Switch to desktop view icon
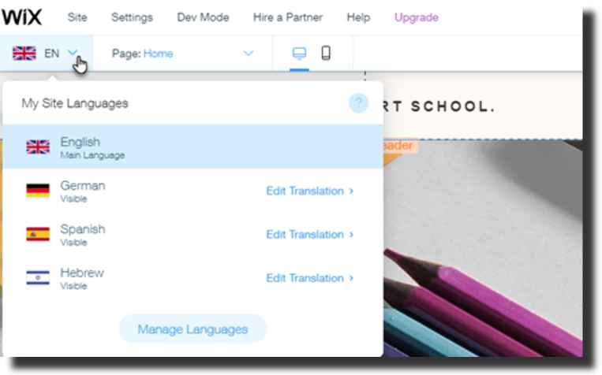Viewport: 602px width, 375px height. pos(299,53)
